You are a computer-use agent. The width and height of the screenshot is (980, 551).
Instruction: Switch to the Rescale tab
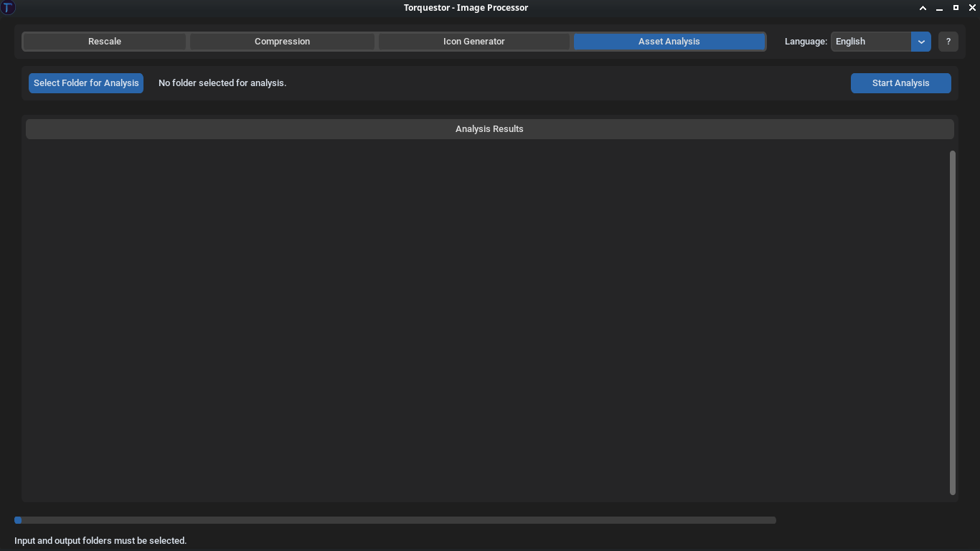[x=104, y=42]
